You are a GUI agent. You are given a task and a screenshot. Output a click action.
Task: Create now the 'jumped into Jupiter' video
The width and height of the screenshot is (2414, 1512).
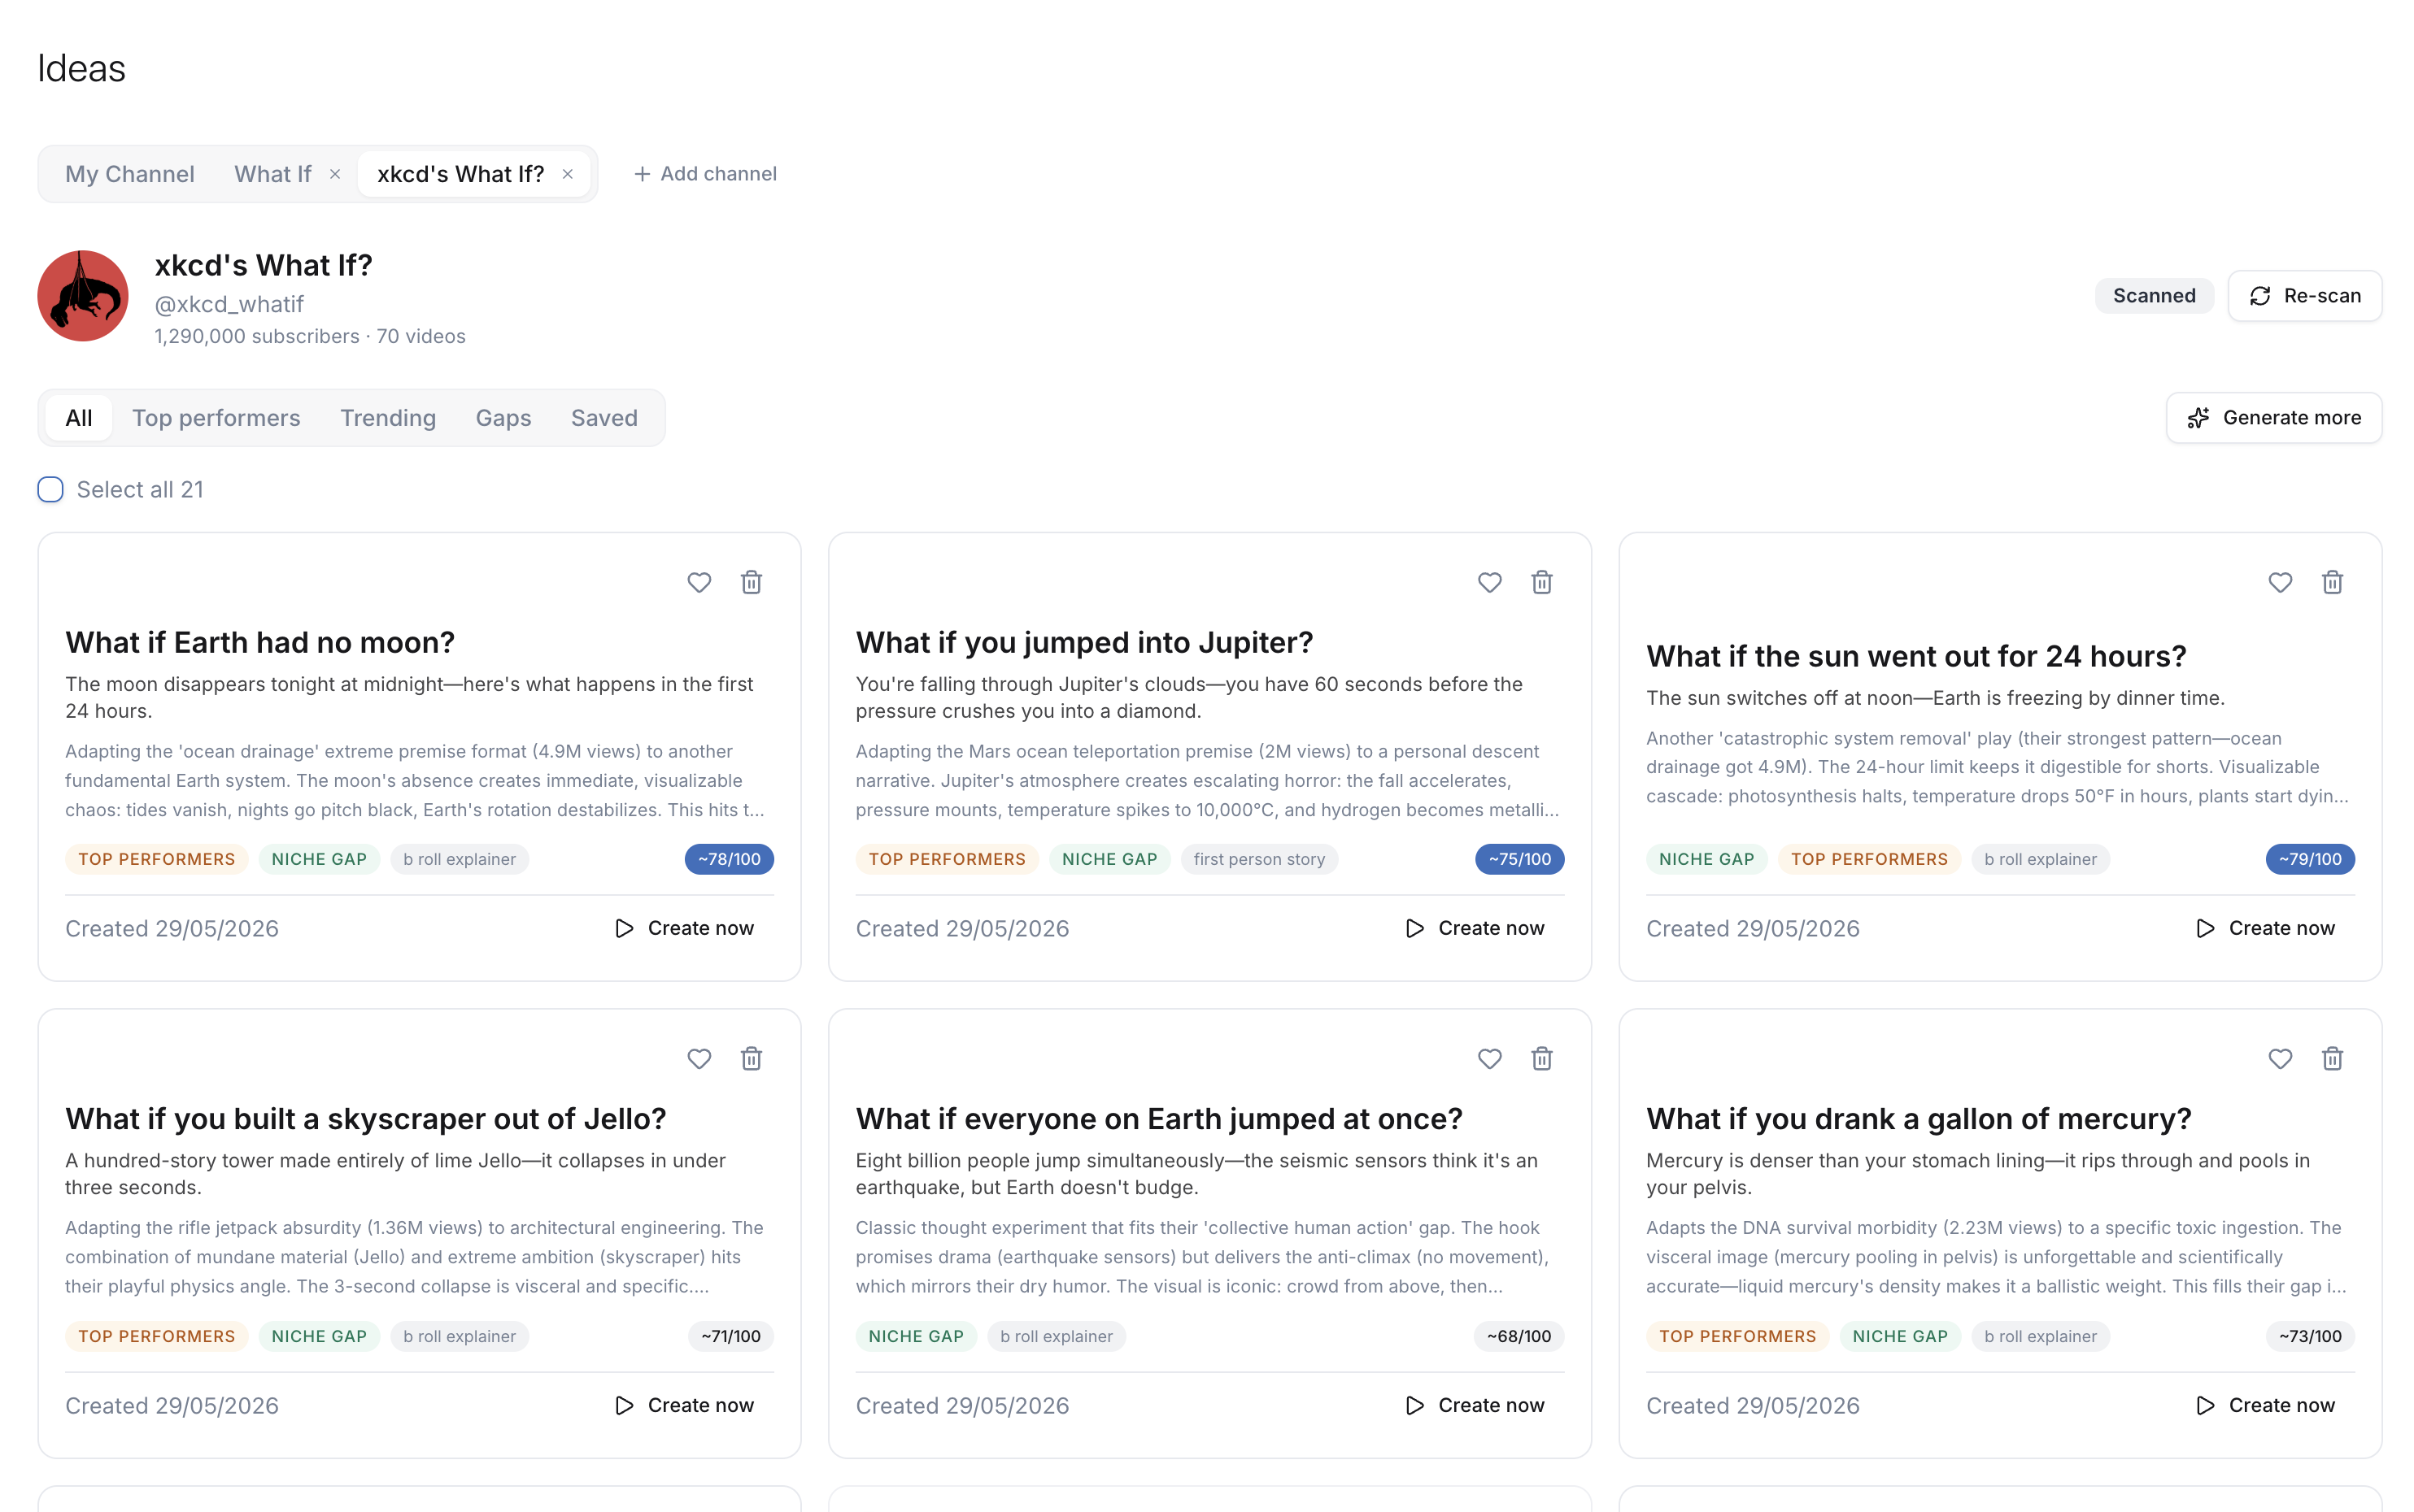coord(1475,928)
